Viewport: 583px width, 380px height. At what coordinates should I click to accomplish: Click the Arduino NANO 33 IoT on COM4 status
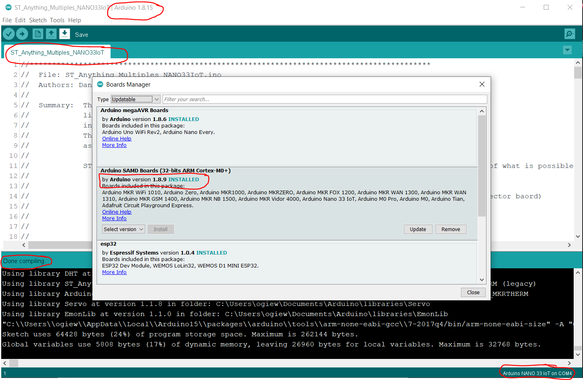click(x=537, y=374)
